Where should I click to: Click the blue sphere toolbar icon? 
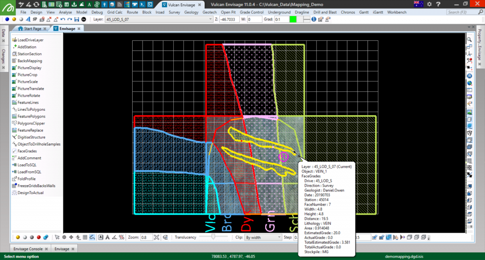pyautogui.click(x=7, y=19)
